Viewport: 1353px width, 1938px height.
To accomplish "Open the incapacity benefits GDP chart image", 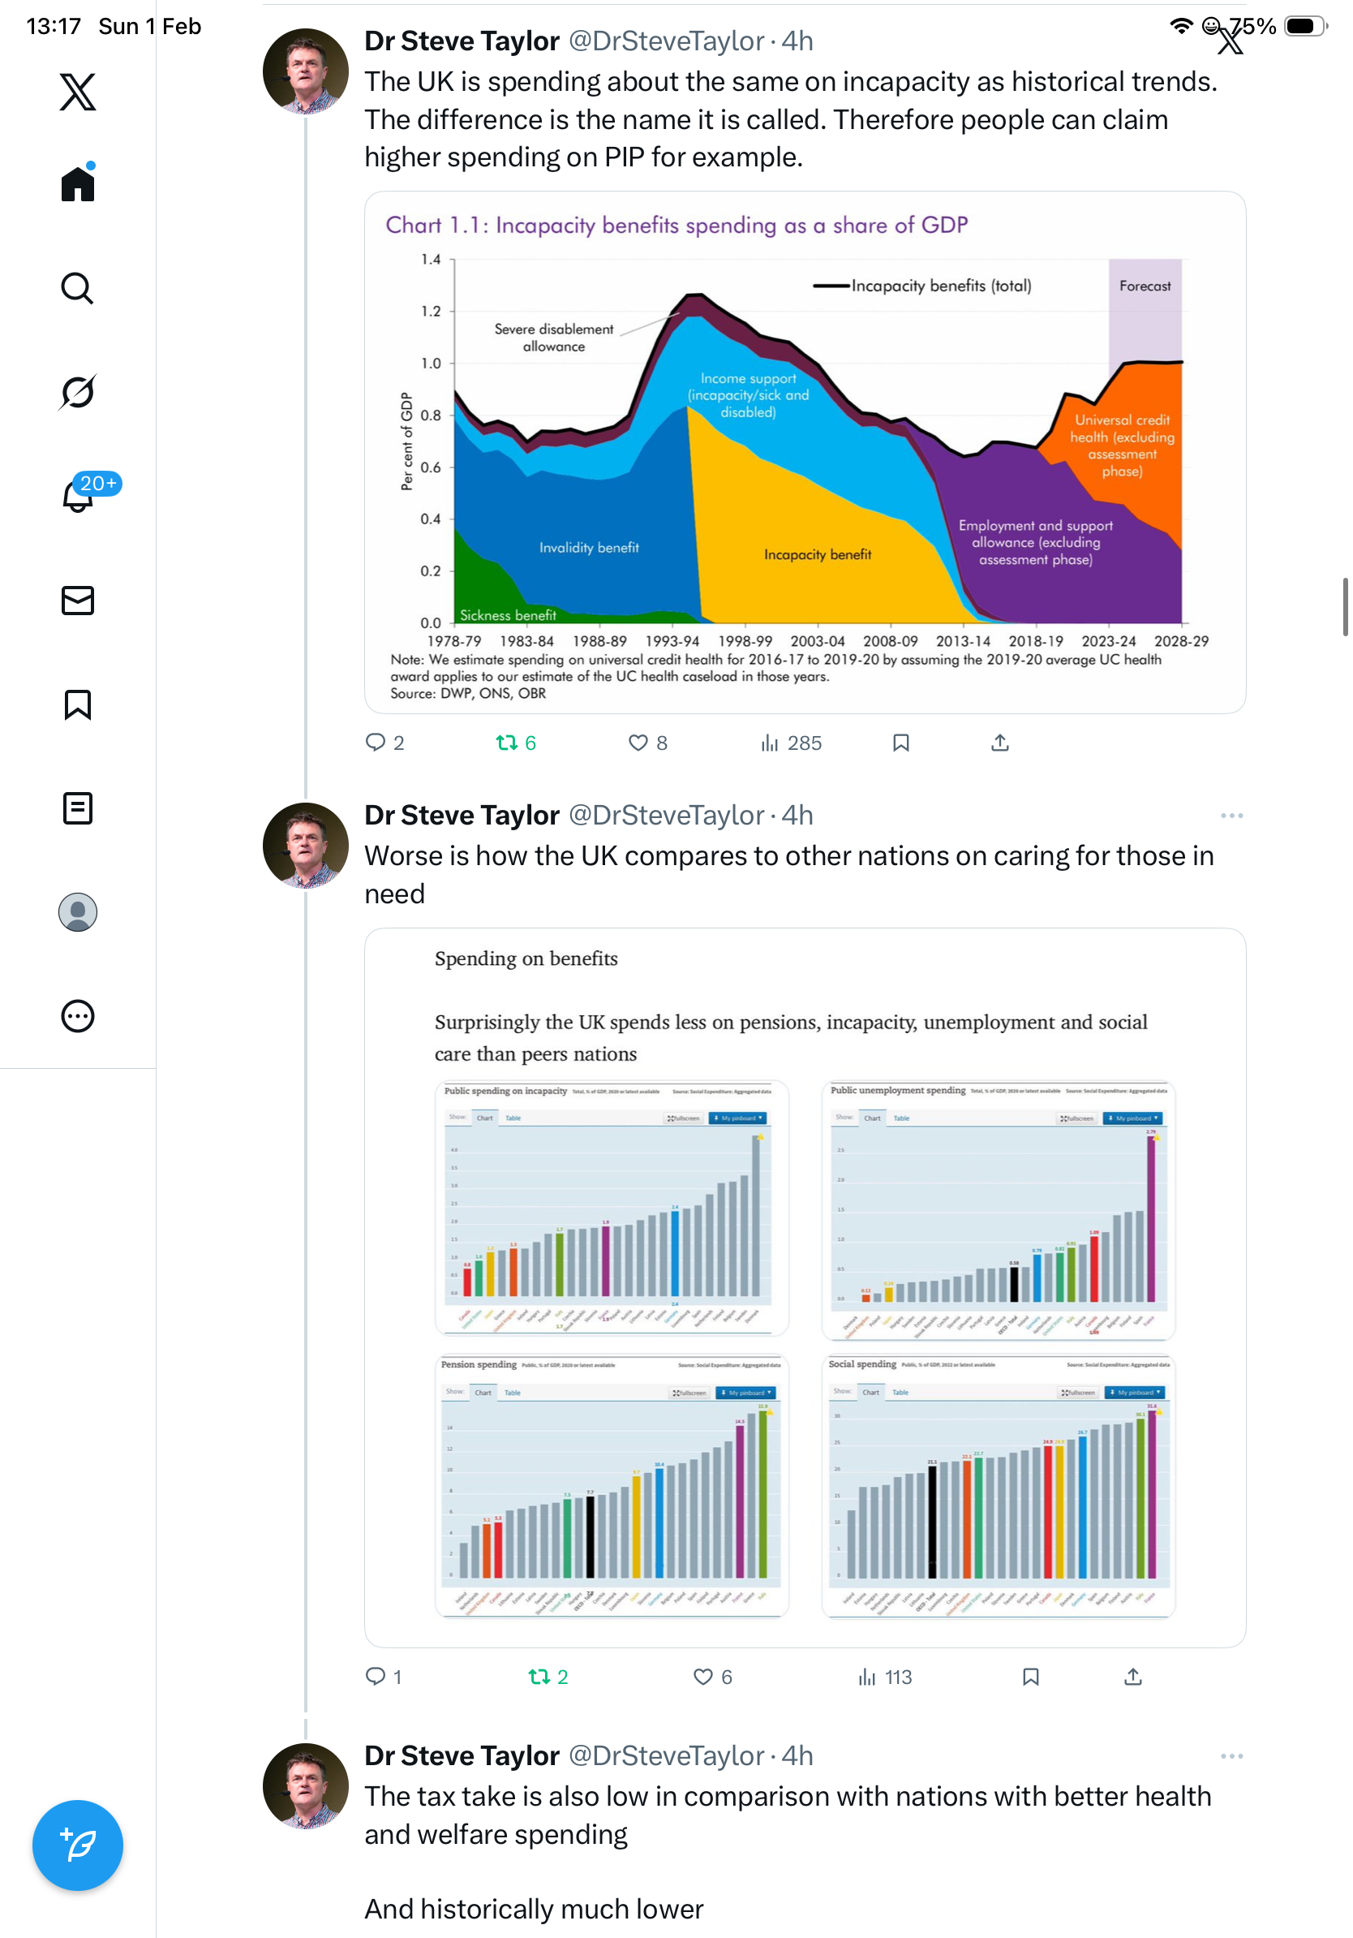I will (805, 452).
